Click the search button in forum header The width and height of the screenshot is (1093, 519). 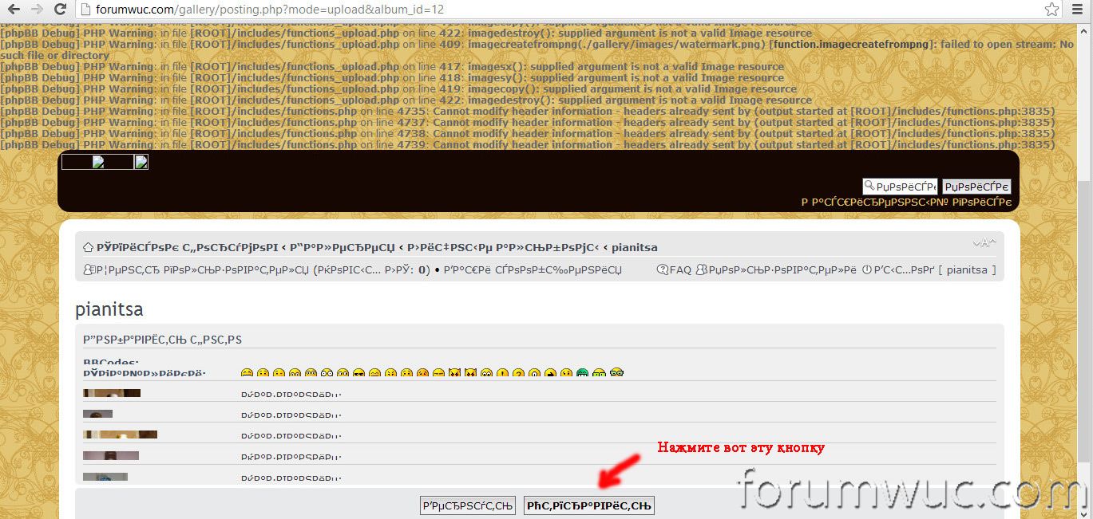click(x=976, y=187)
